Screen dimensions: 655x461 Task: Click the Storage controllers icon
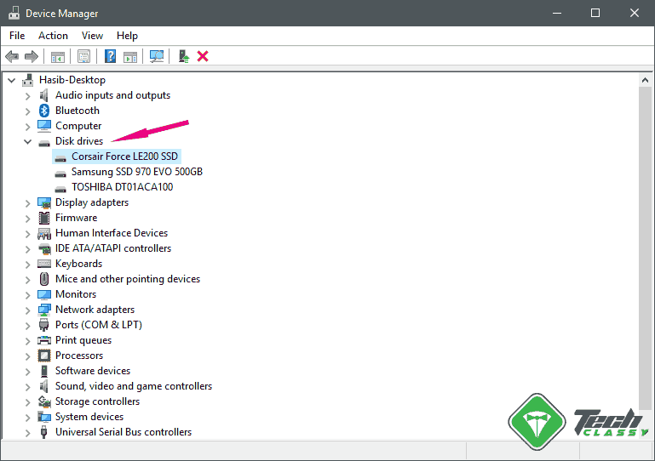[43, 401]
